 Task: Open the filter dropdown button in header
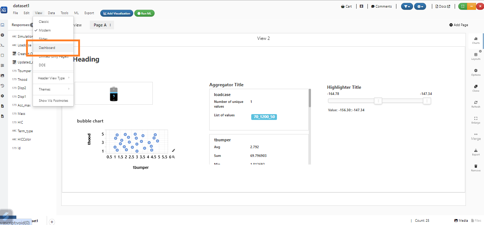tap(407, 6)
